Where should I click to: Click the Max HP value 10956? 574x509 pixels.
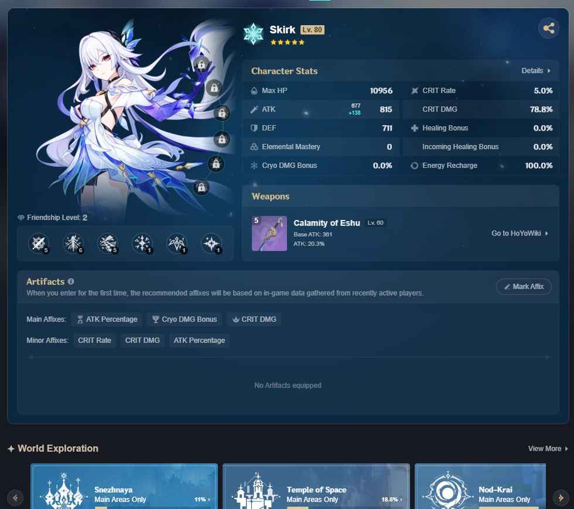click(x=381, y=91)
